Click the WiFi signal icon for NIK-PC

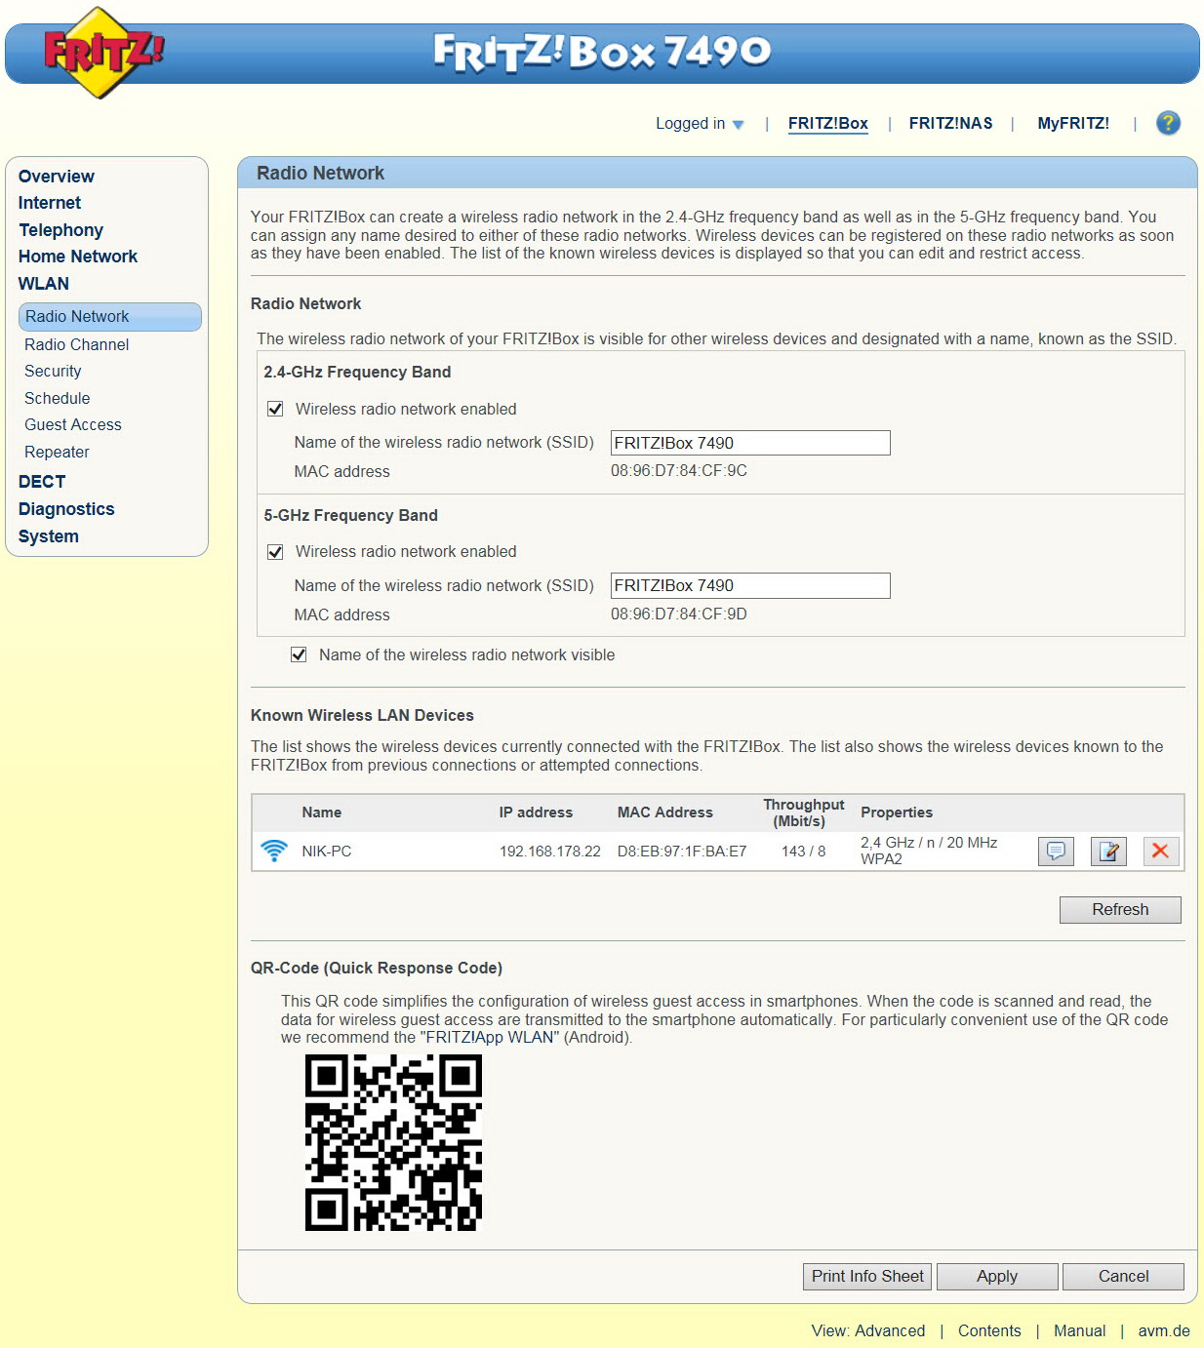pyautogui.click(x=274, y=851)
